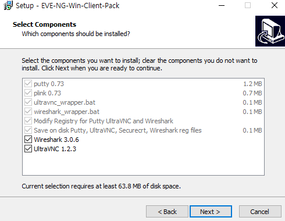
Task: Click the disabled plink 0.73 checkbox
Action: [x=28, y=93]
